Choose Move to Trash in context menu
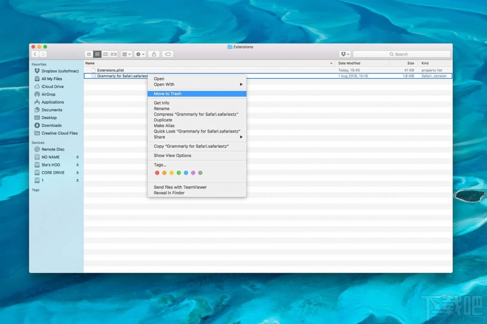This screenshot has height=324, width=487. click(167, 94)
